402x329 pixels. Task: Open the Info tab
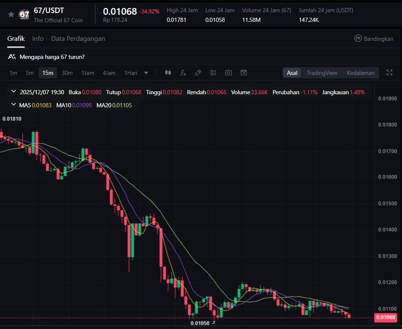(x=38, y=39)
